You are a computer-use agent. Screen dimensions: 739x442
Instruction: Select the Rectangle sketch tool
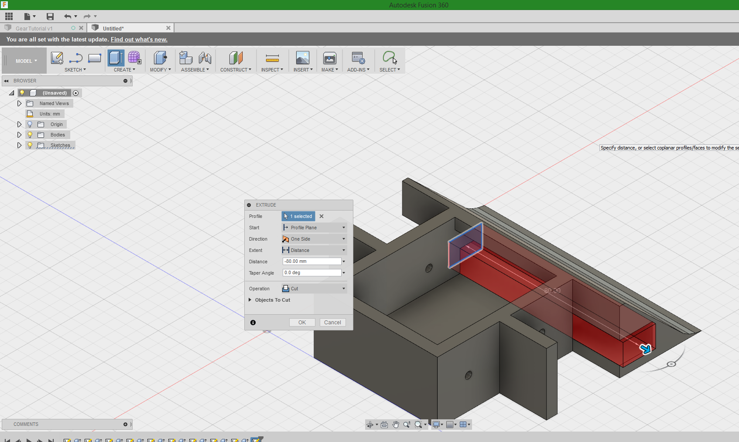click(x=95, y=58)
